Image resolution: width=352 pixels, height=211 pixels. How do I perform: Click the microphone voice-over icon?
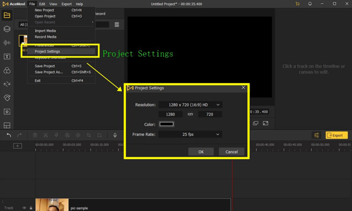point(115,135)
